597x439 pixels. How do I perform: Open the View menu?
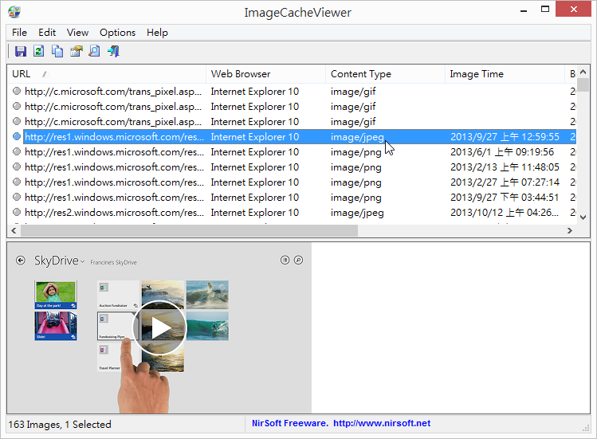(77, 33)
